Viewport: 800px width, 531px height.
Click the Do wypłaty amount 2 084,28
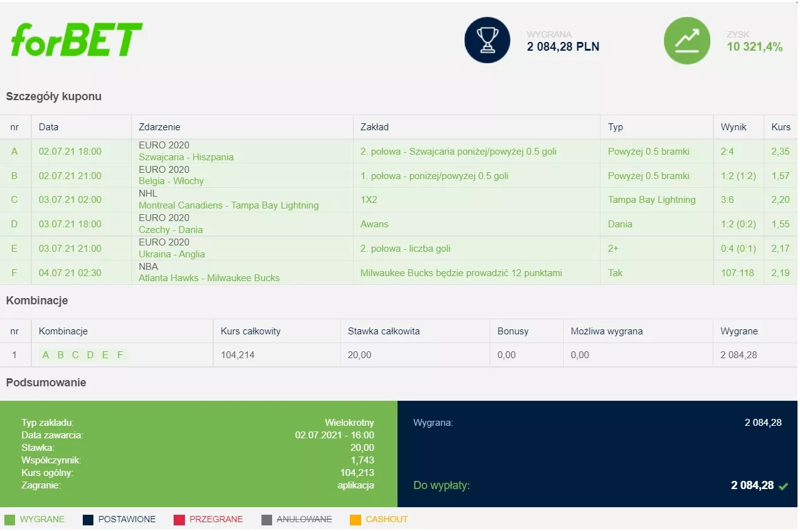(x=752, y=485)
